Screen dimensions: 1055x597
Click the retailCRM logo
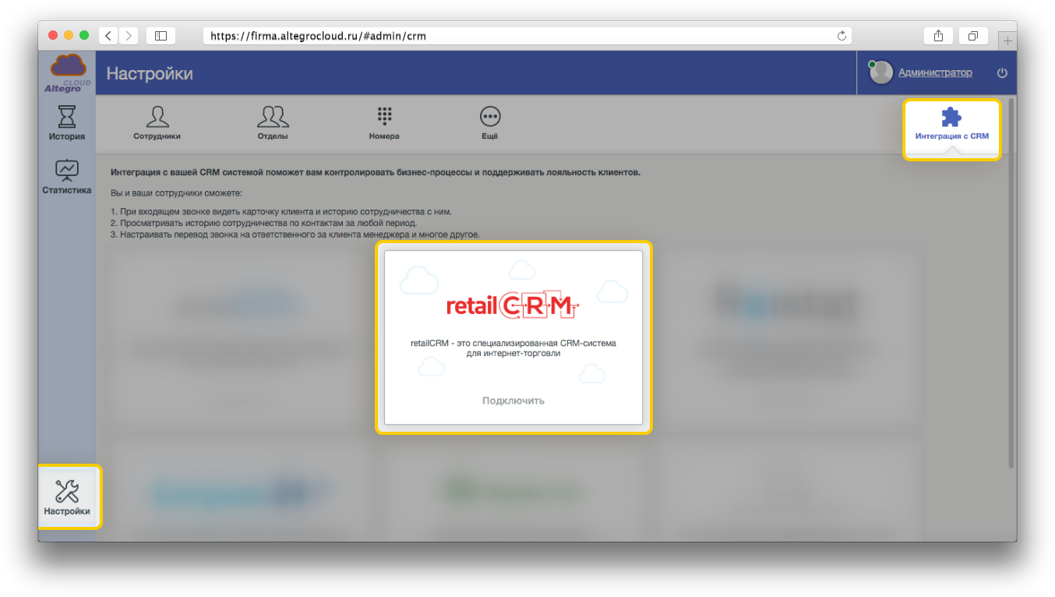(513, 306)
